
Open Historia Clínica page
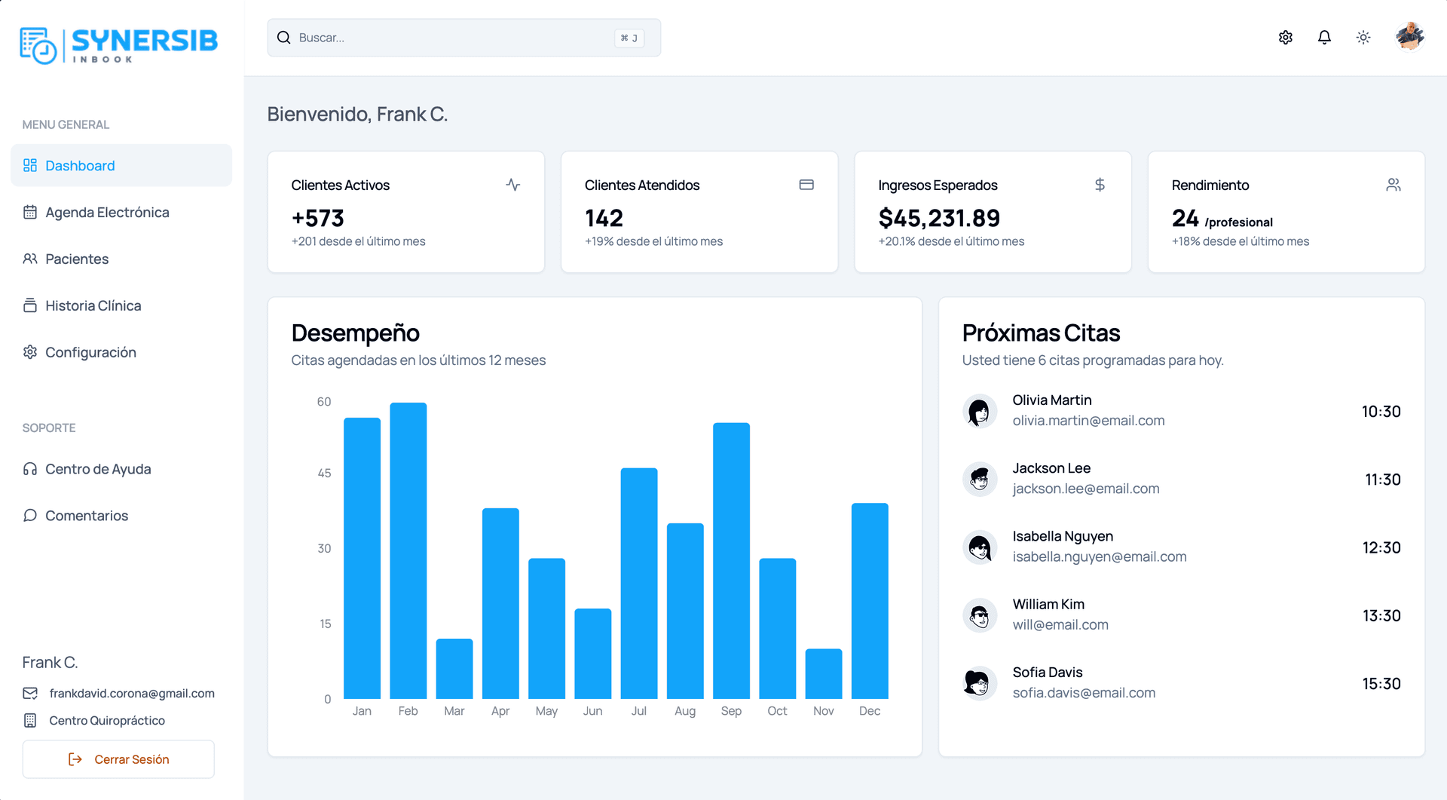coord(93,306)
